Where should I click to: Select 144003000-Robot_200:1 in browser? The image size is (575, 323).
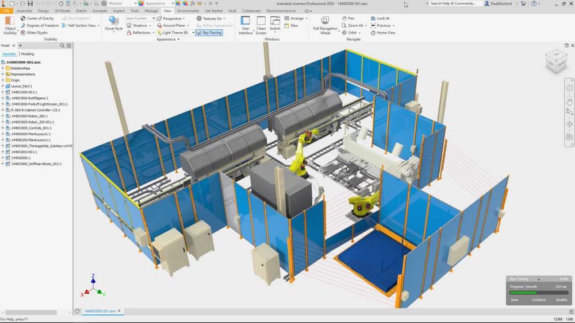29,116
